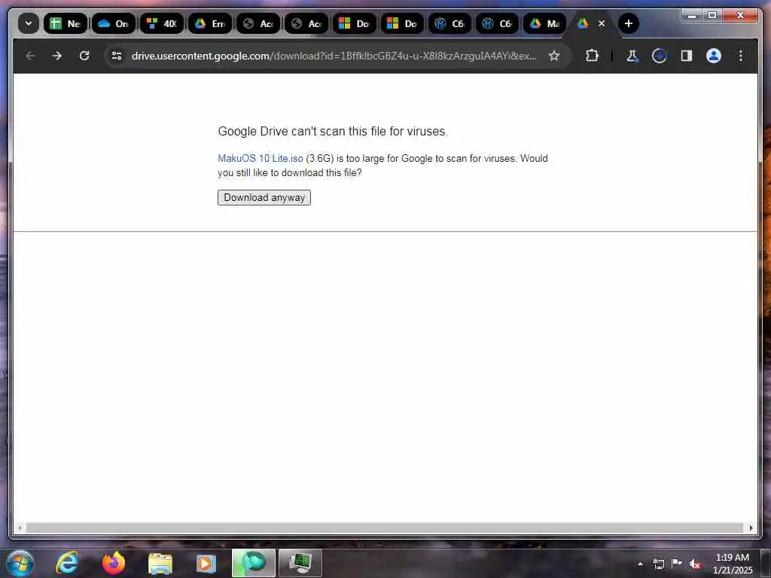The image size is (771, 578).
Task: Click the horizontal scrollbar track
Action: pos(385,528)
